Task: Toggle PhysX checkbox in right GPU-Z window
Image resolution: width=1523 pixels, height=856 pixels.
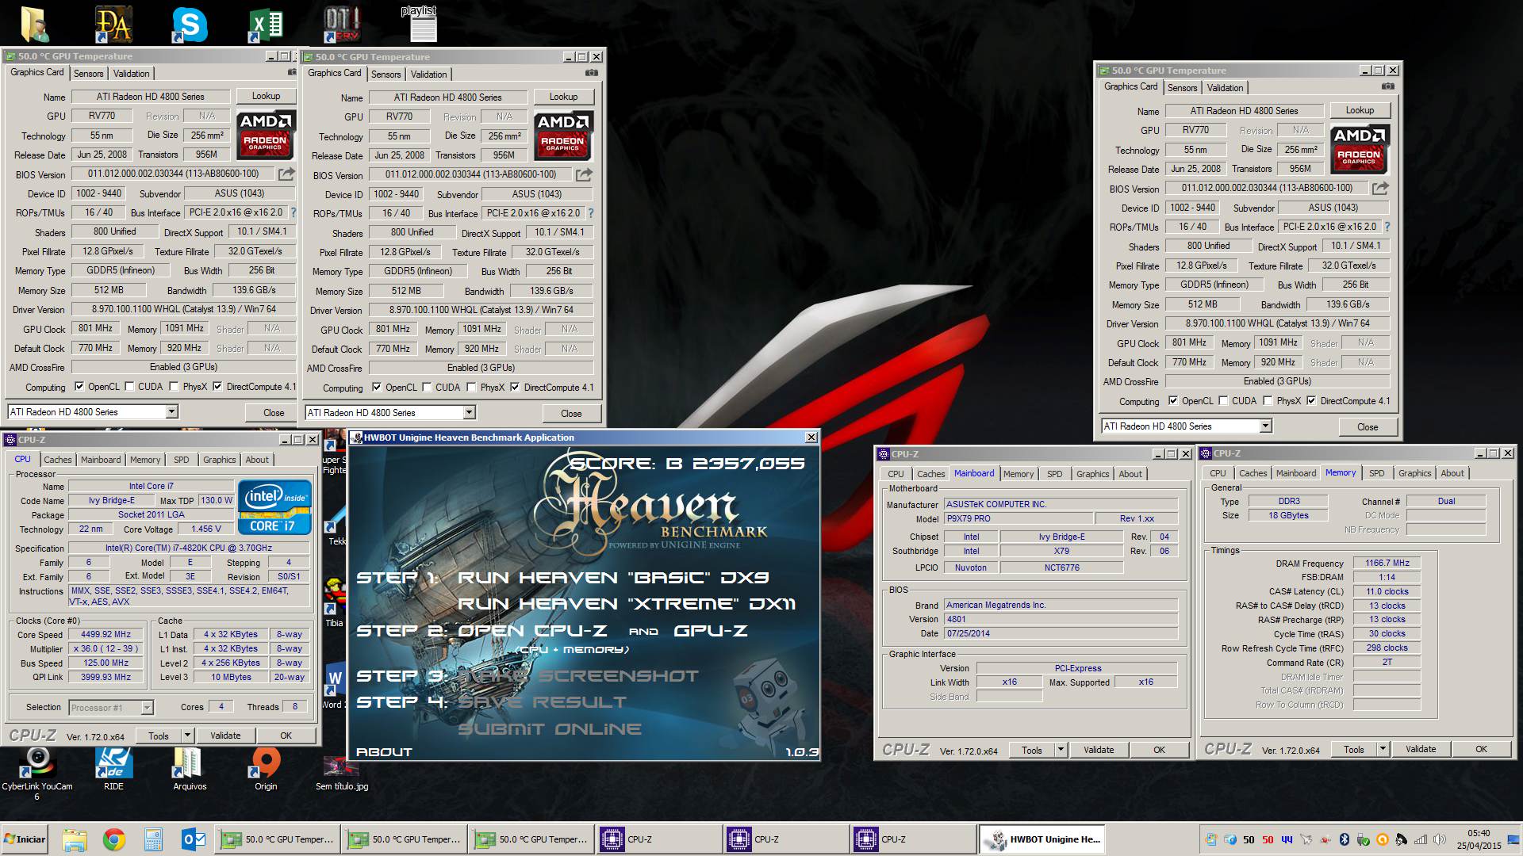Action: 1268,401
